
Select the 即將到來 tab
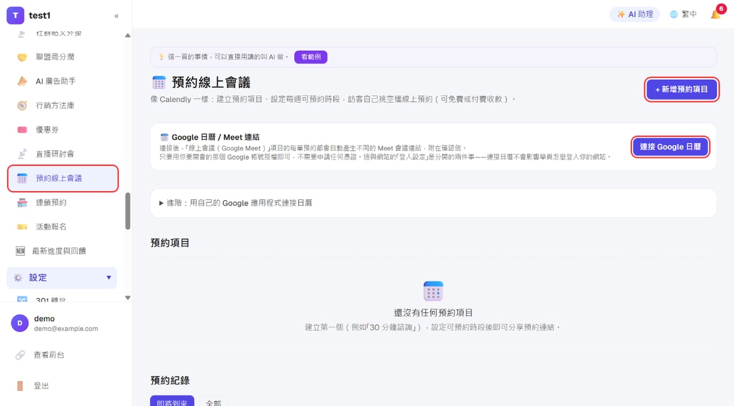click(172, 402)
